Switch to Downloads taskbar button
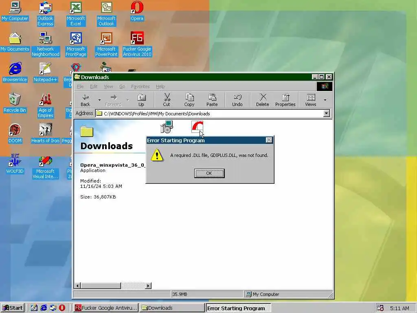 pyautogui.click(x=172, y=308)
